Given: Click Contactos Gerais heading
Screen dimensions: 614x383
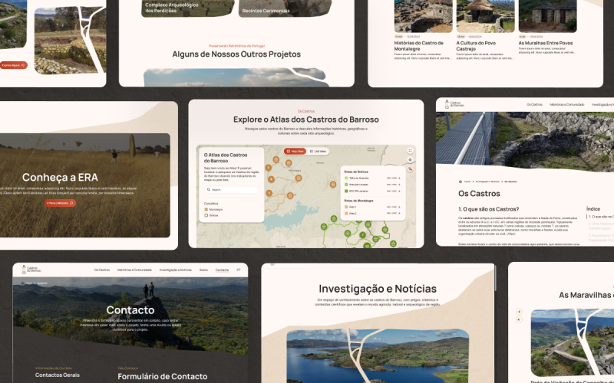Looking at the screenshot, I should [x=57, y=375].
